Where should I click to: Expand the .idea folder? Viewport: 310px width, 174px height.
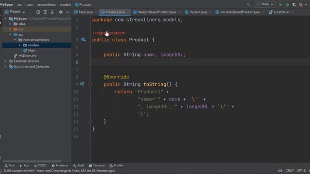coord(10,24)
